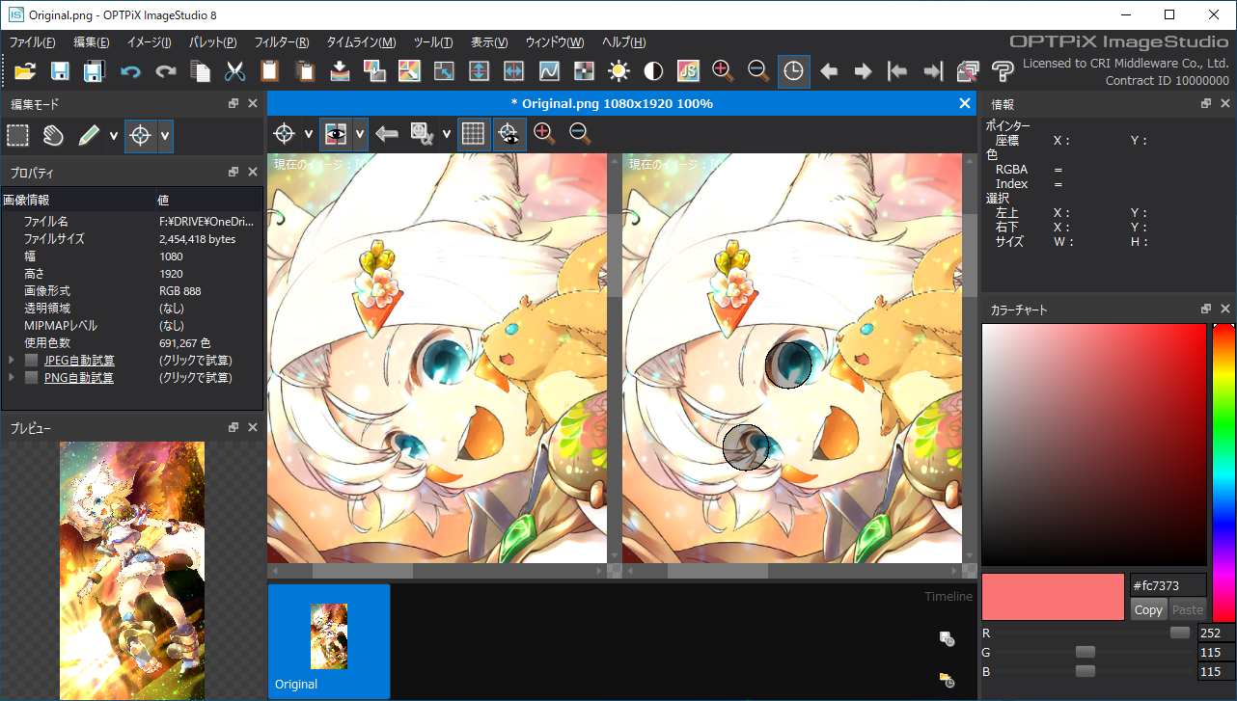
Task: Click the Open file folder icon
Action: point(25,70)
